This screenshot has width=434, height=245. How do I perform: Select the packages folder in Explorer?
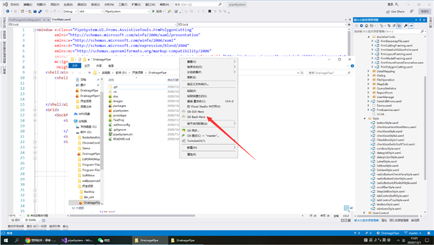119,106
